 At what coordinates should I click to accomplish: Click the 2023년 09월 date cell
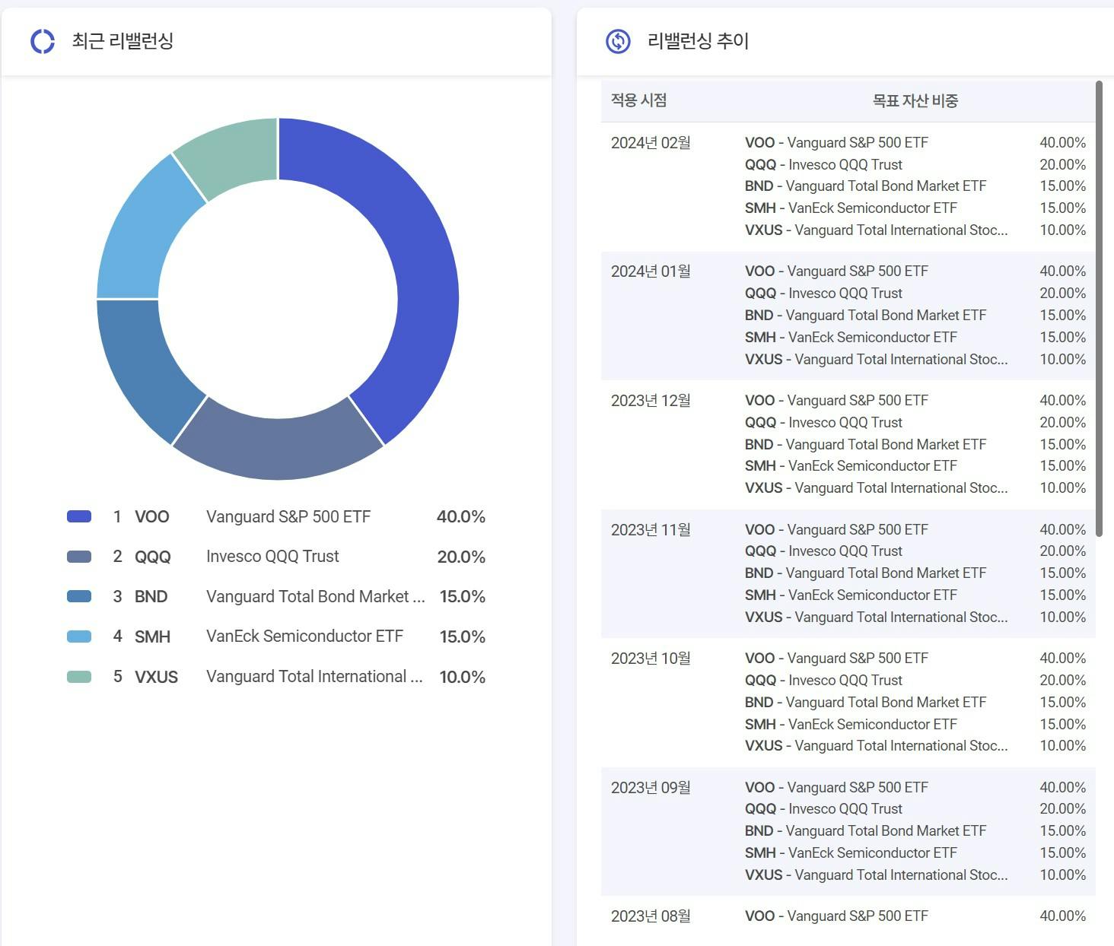(651, 788)
